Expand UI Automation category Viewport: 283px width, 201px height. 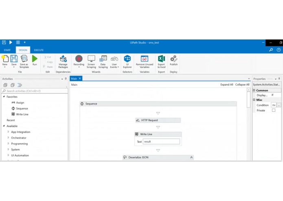(8, 155)
